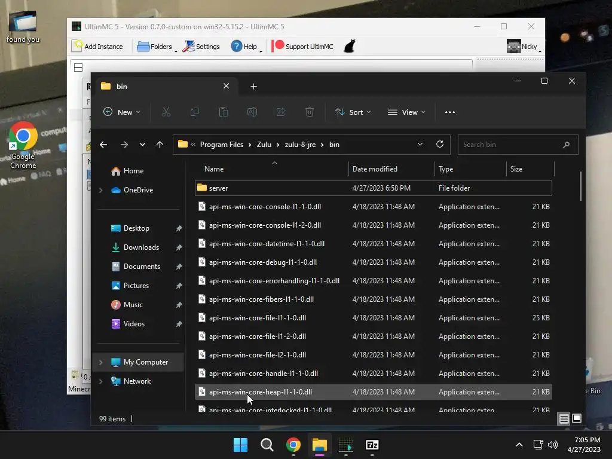Open UltimMC Help menu

(246, 47)
